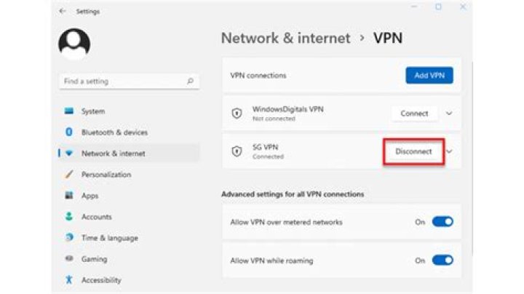Disconnect from SG VPN
This screenshot has width=524, height=294.
click(x=413, y=151)
